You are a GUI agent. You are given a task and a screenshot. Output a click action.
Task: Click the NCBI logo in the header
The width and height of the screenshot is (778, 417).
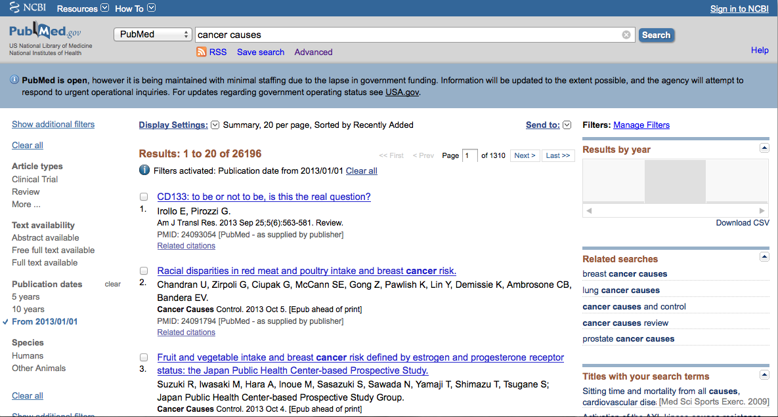[28, 8]
